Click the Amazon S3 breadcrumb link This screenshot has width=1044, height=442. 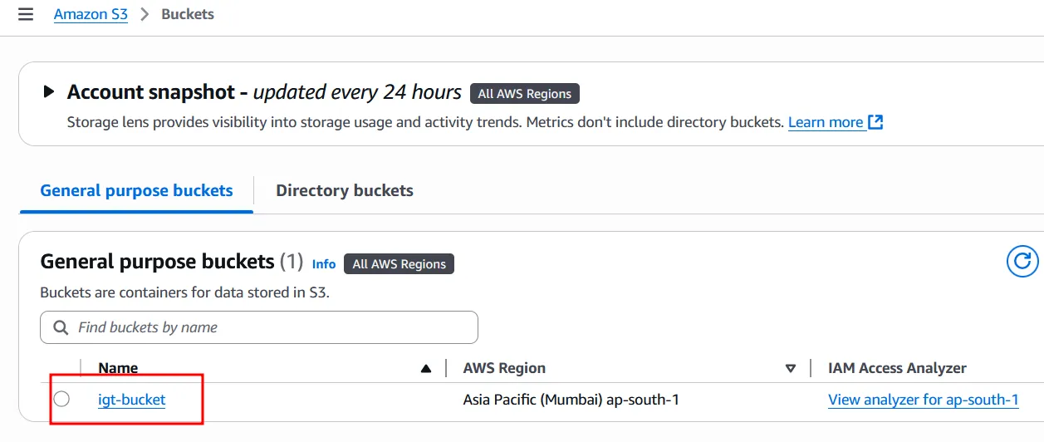pyautogui.click(x=91, y=14)
